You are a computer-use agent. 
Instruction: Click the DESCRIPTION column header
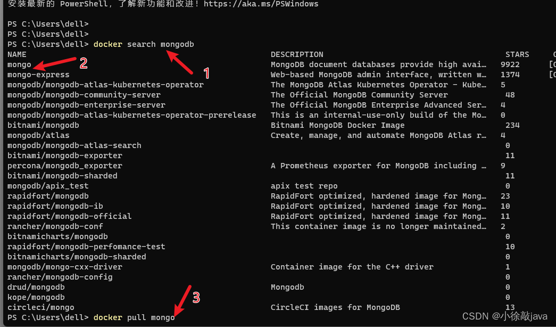tap(297, 54)
